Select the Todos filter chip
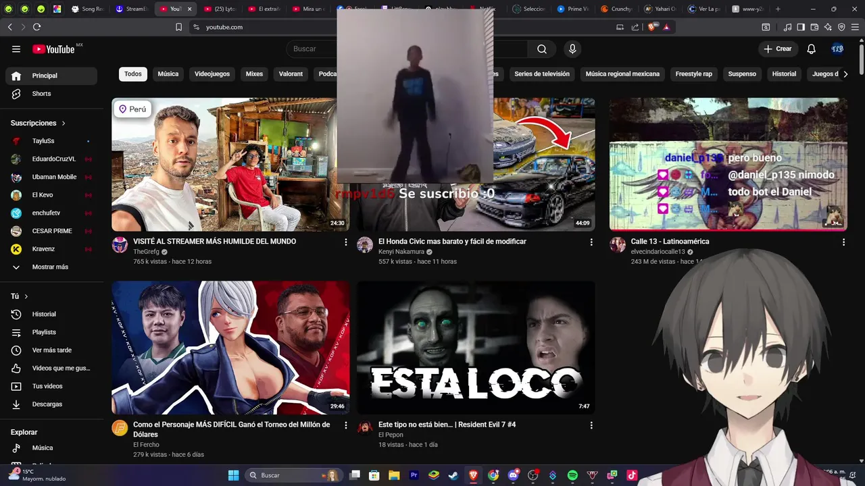 point(133,74)
